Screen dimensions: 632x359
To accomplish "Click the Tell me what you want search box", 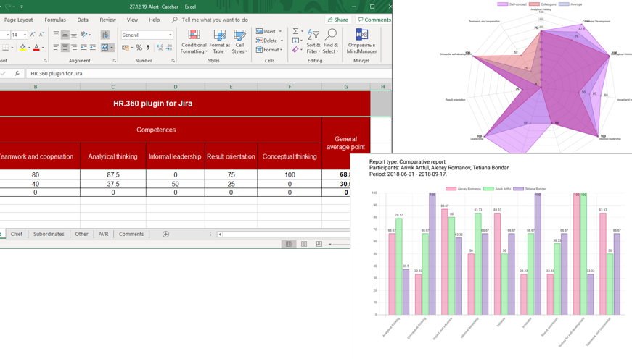I will (215, 20).
